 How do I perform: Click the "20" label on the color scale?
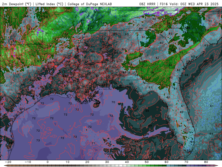pos(87,162)
